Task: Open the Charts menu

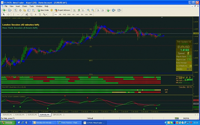Action: tap(25, 6)
